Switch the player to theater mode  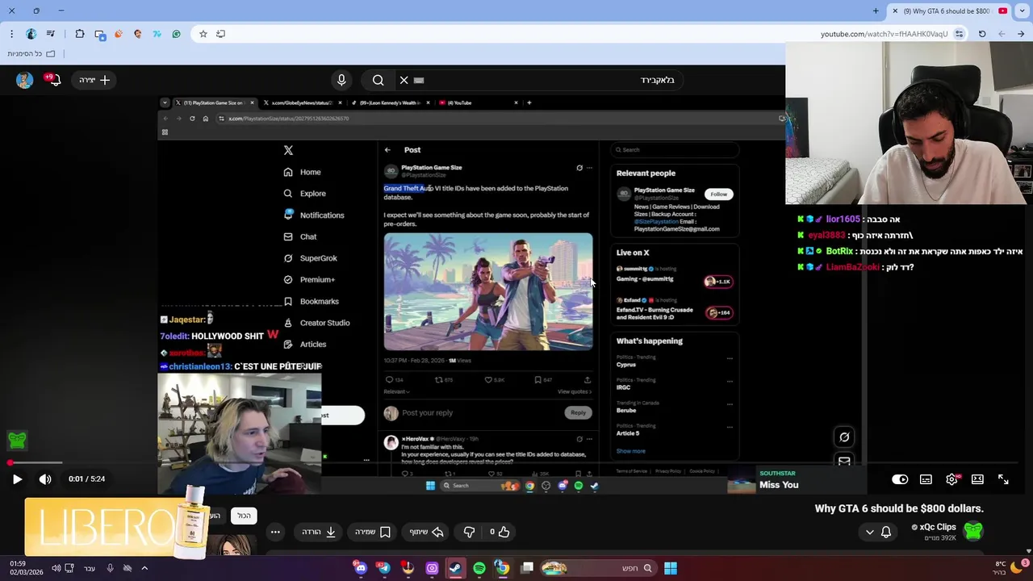(977, 479)
